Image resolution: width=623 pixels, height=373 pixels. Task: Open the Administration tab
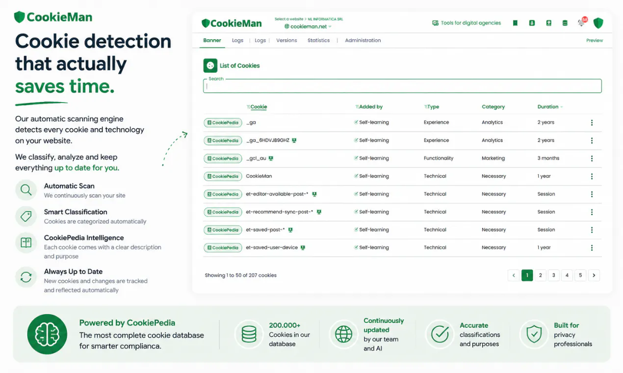point(363,40)
